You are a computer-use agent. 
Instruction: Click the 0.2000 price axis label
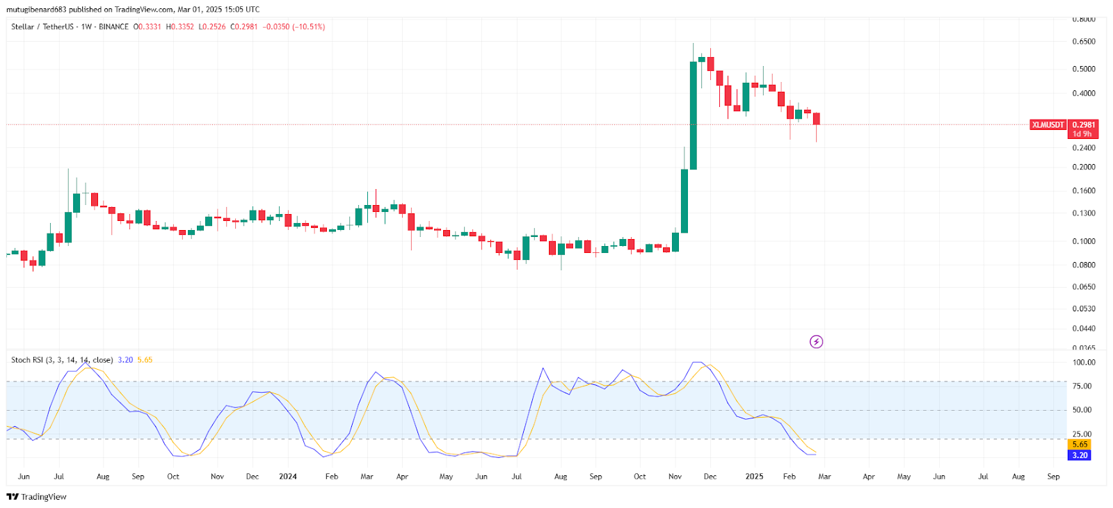[x=1084, y=167]
